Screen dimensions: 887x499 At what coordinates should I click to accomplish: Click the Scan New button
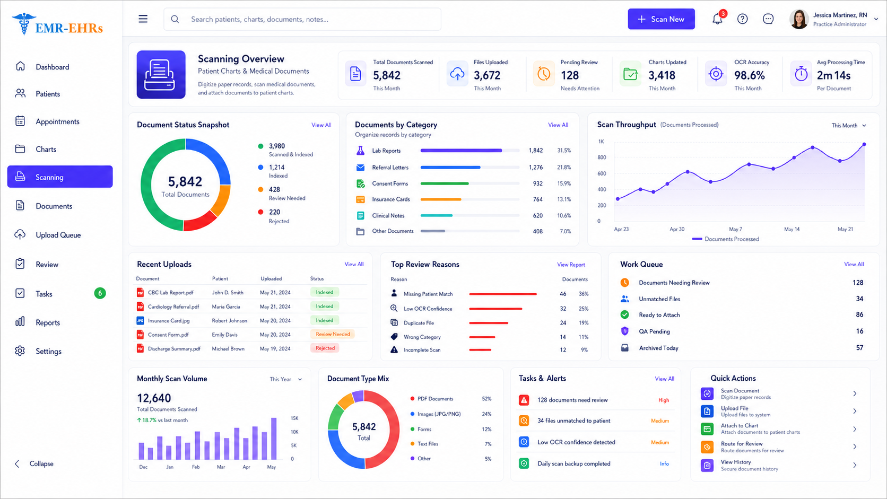coord(661,19)
